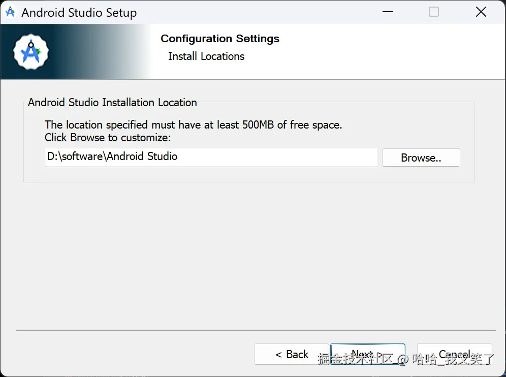Viewport: 506px width, 377px height.
Task: Click the "Configuration Settings" heading
Action: tap(220, 39)
